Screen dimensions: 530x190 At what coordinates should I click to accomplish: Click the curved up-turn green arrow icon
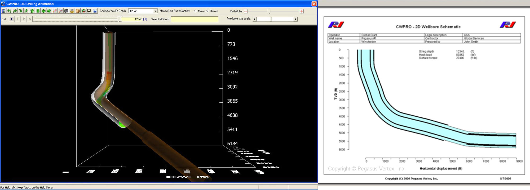tap(26, 11)
